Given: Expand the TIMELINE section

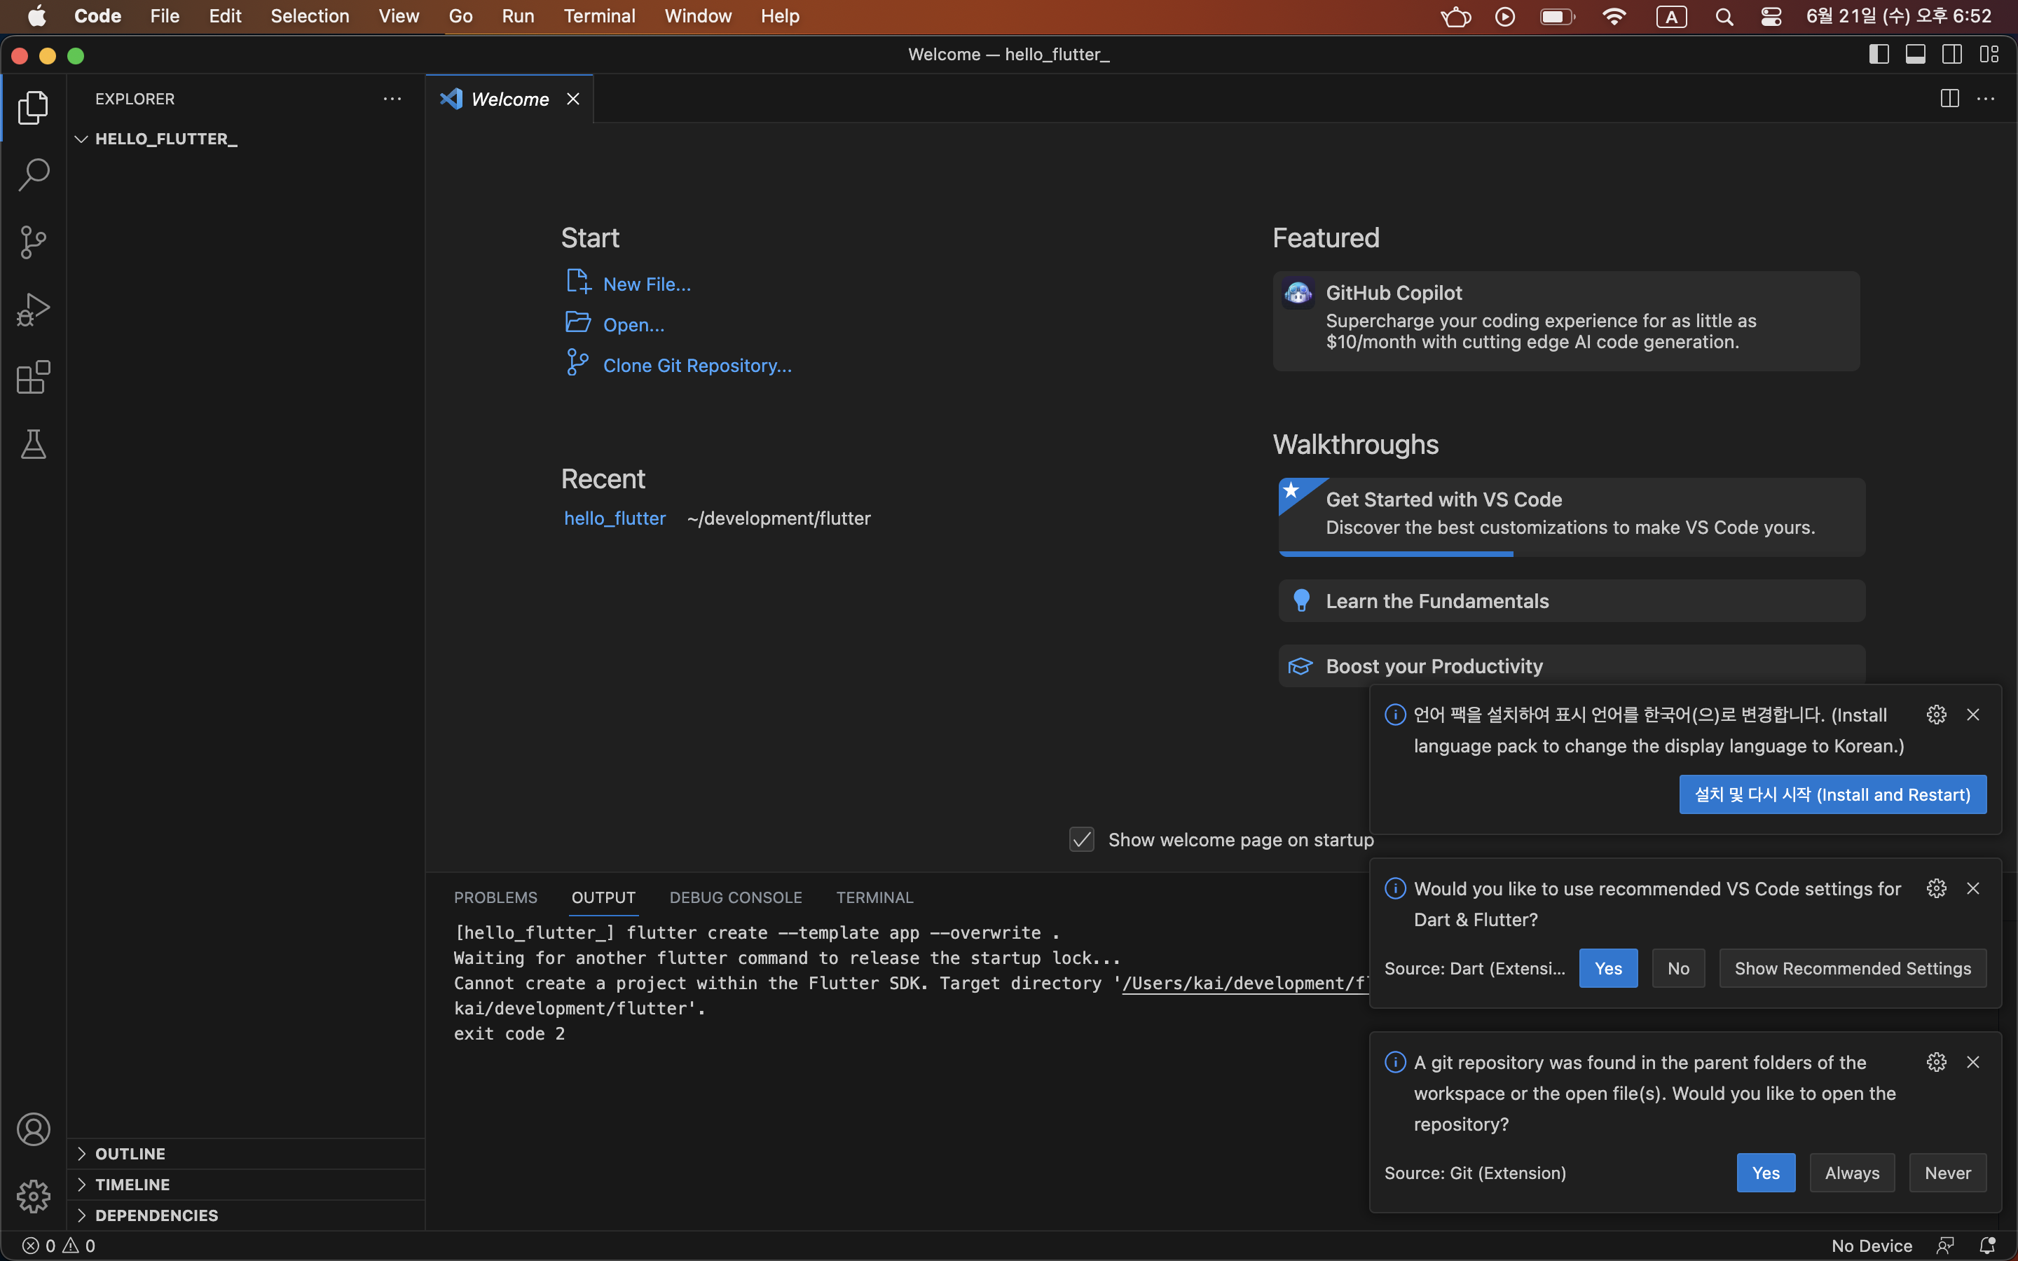Looking at the screenshot, I should point(245,1184).
